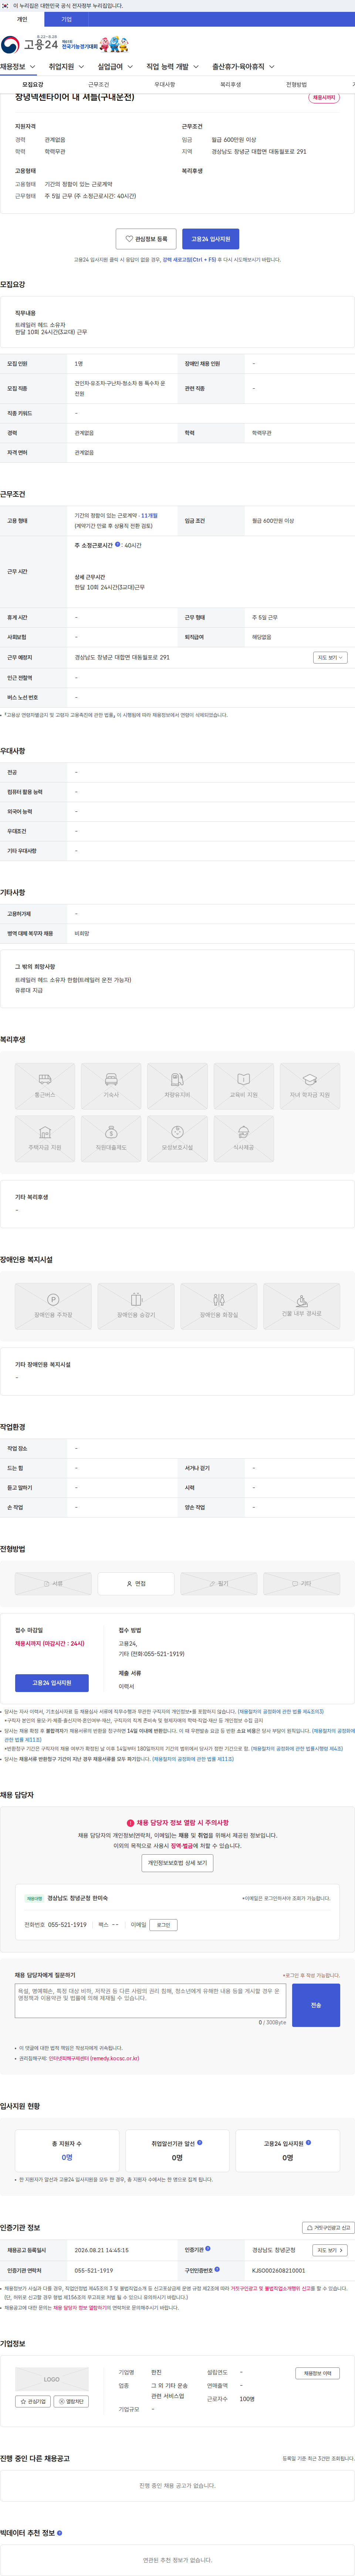Open 지도 보기 for 경상남도 창녕군청

pyautogui.click(x=330, y=2250)
